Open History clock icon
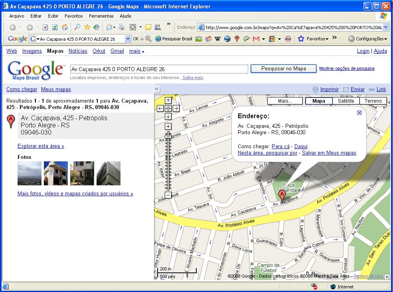The width and height of the screenshot is (393, 292). coord(97,27)
